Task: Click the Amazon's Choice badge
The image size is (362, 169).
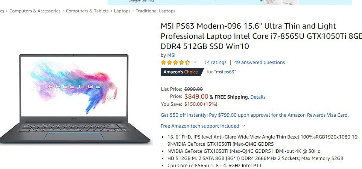Action: click(x=181, y=72)
